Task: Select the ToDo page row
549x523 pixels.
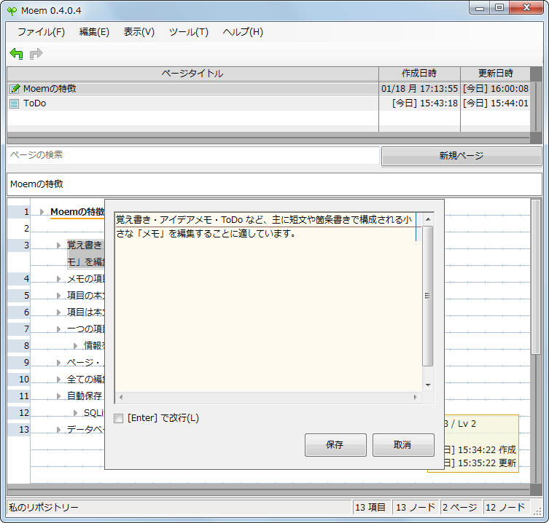Action: 268,103
